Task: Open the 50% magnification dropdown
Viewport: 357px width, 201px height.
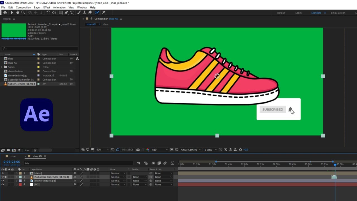Action: (103, 150)
